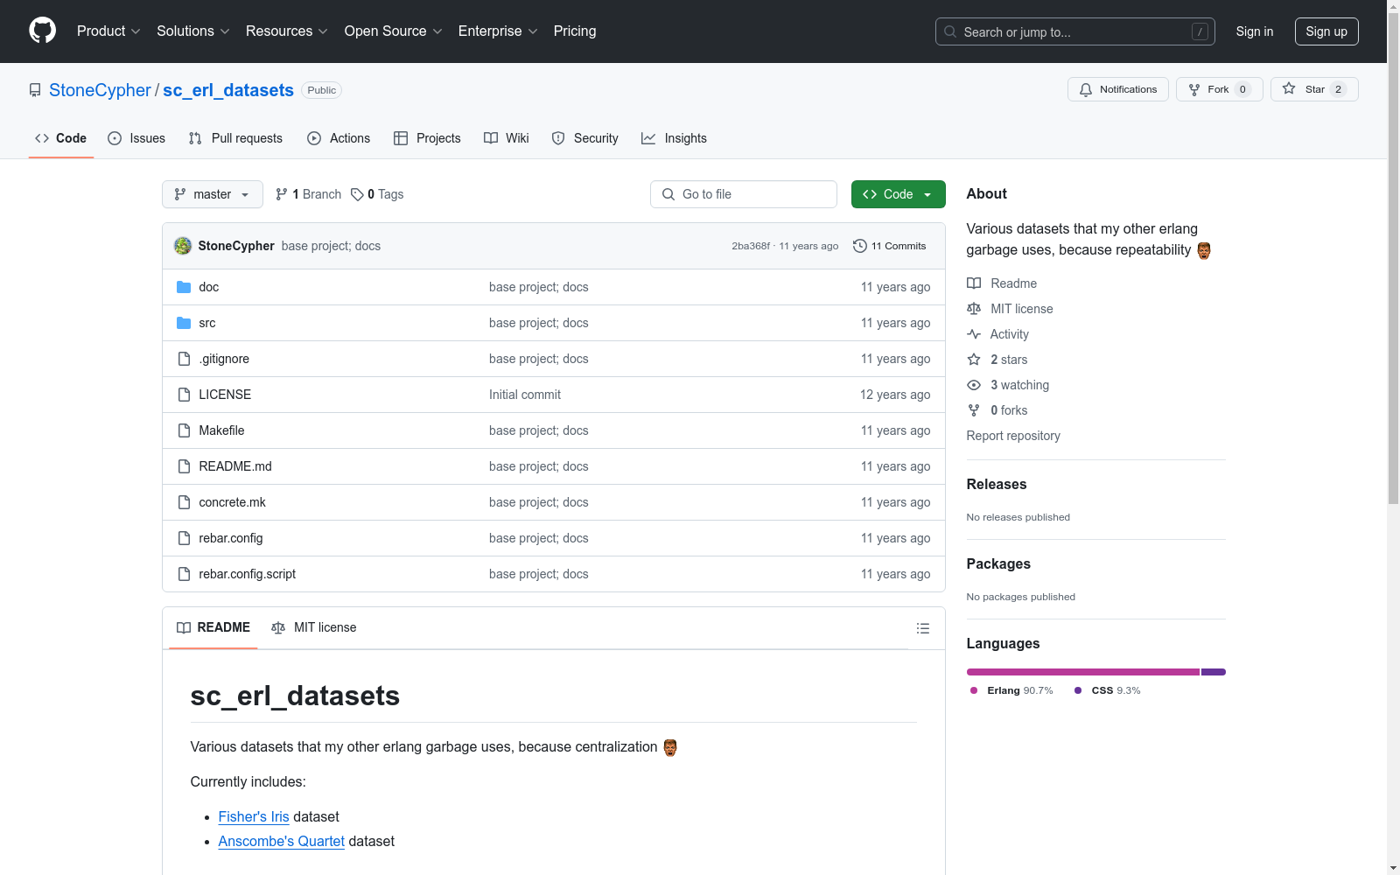Click the src folder icon
The height and width of the screenshot is (875, 1400).
coord(184,323)
